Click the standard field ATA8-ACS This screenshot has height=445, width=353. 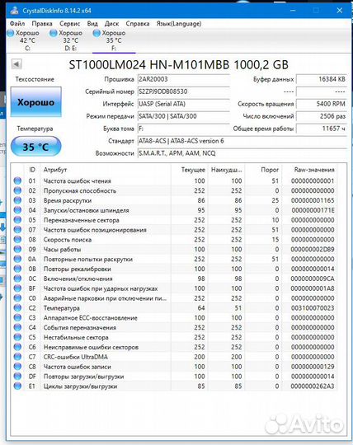click(x=242, y=141)
